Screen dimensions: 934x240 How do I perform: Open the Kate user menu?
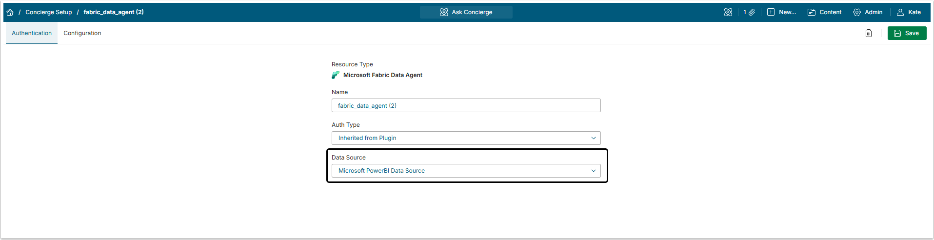pyautogui.click(x=914, y=12)
